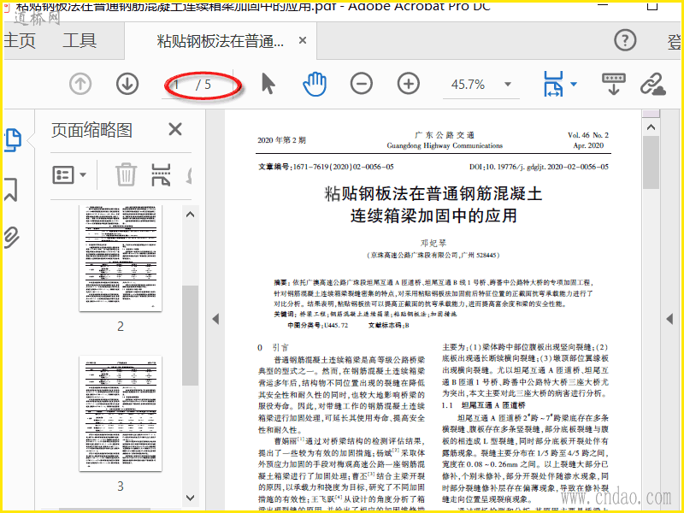Edit the current page number field

pos(177,84)
